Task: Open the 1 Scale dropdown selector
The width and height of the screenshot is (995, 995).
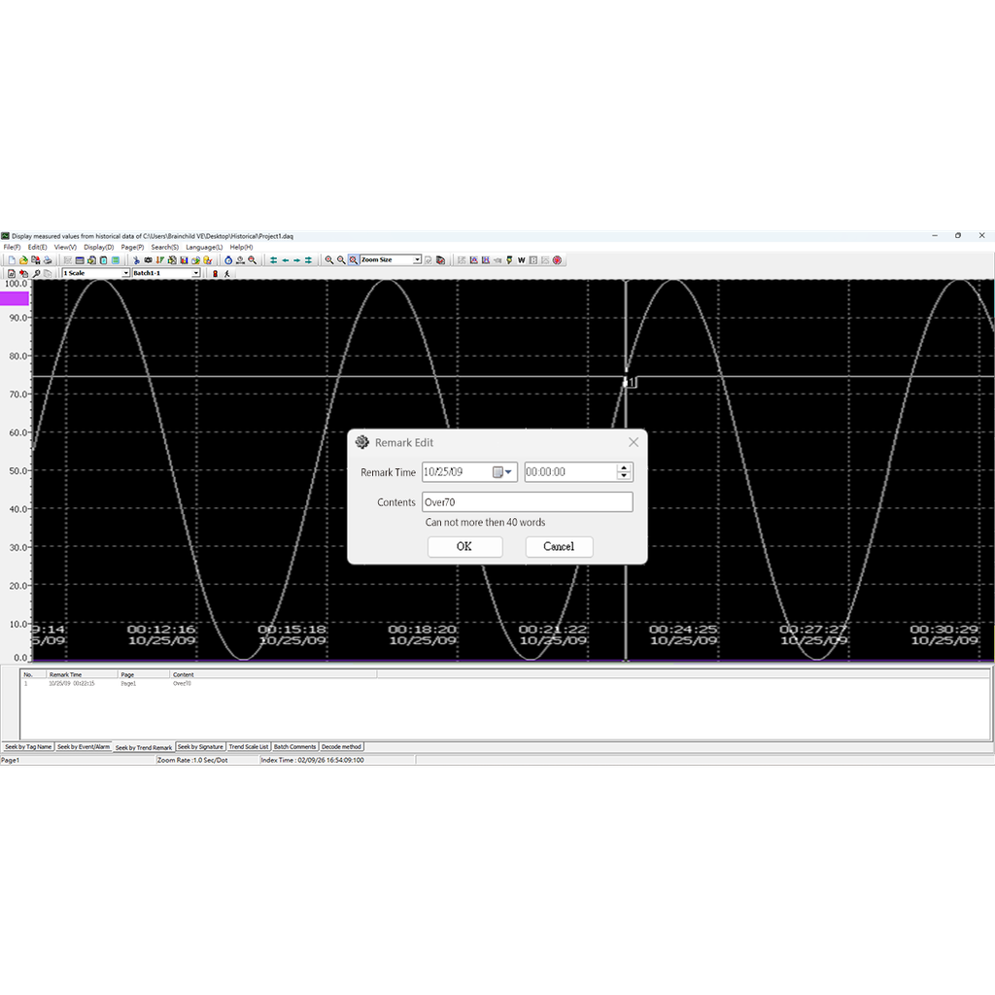Action: (126, 273)
